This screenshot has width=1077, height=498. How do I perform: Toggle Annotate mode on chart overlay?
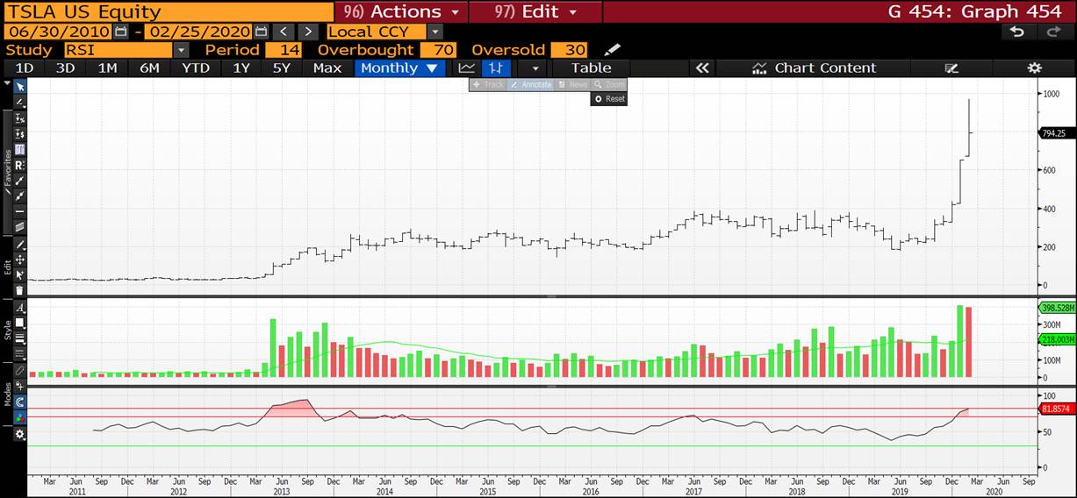point(531,85)
